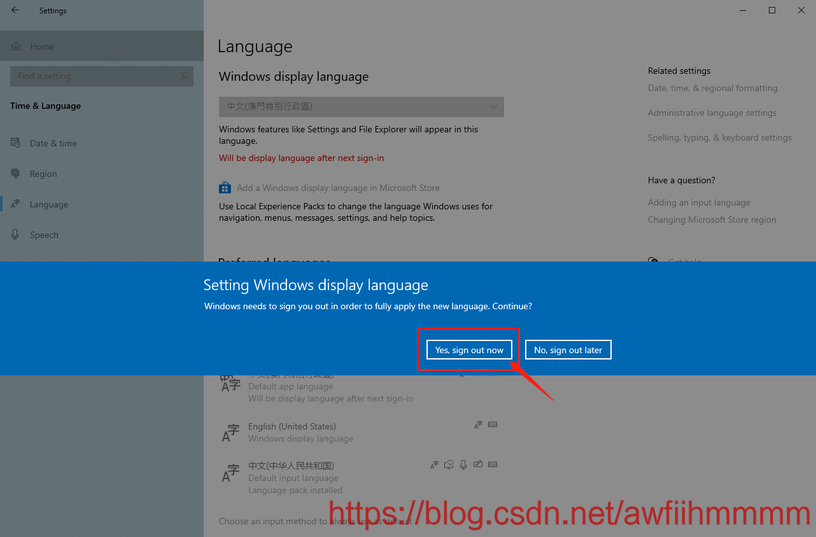
Task: Click 'Time & Language' sidebar heading
Action: (x=45, y=106)
